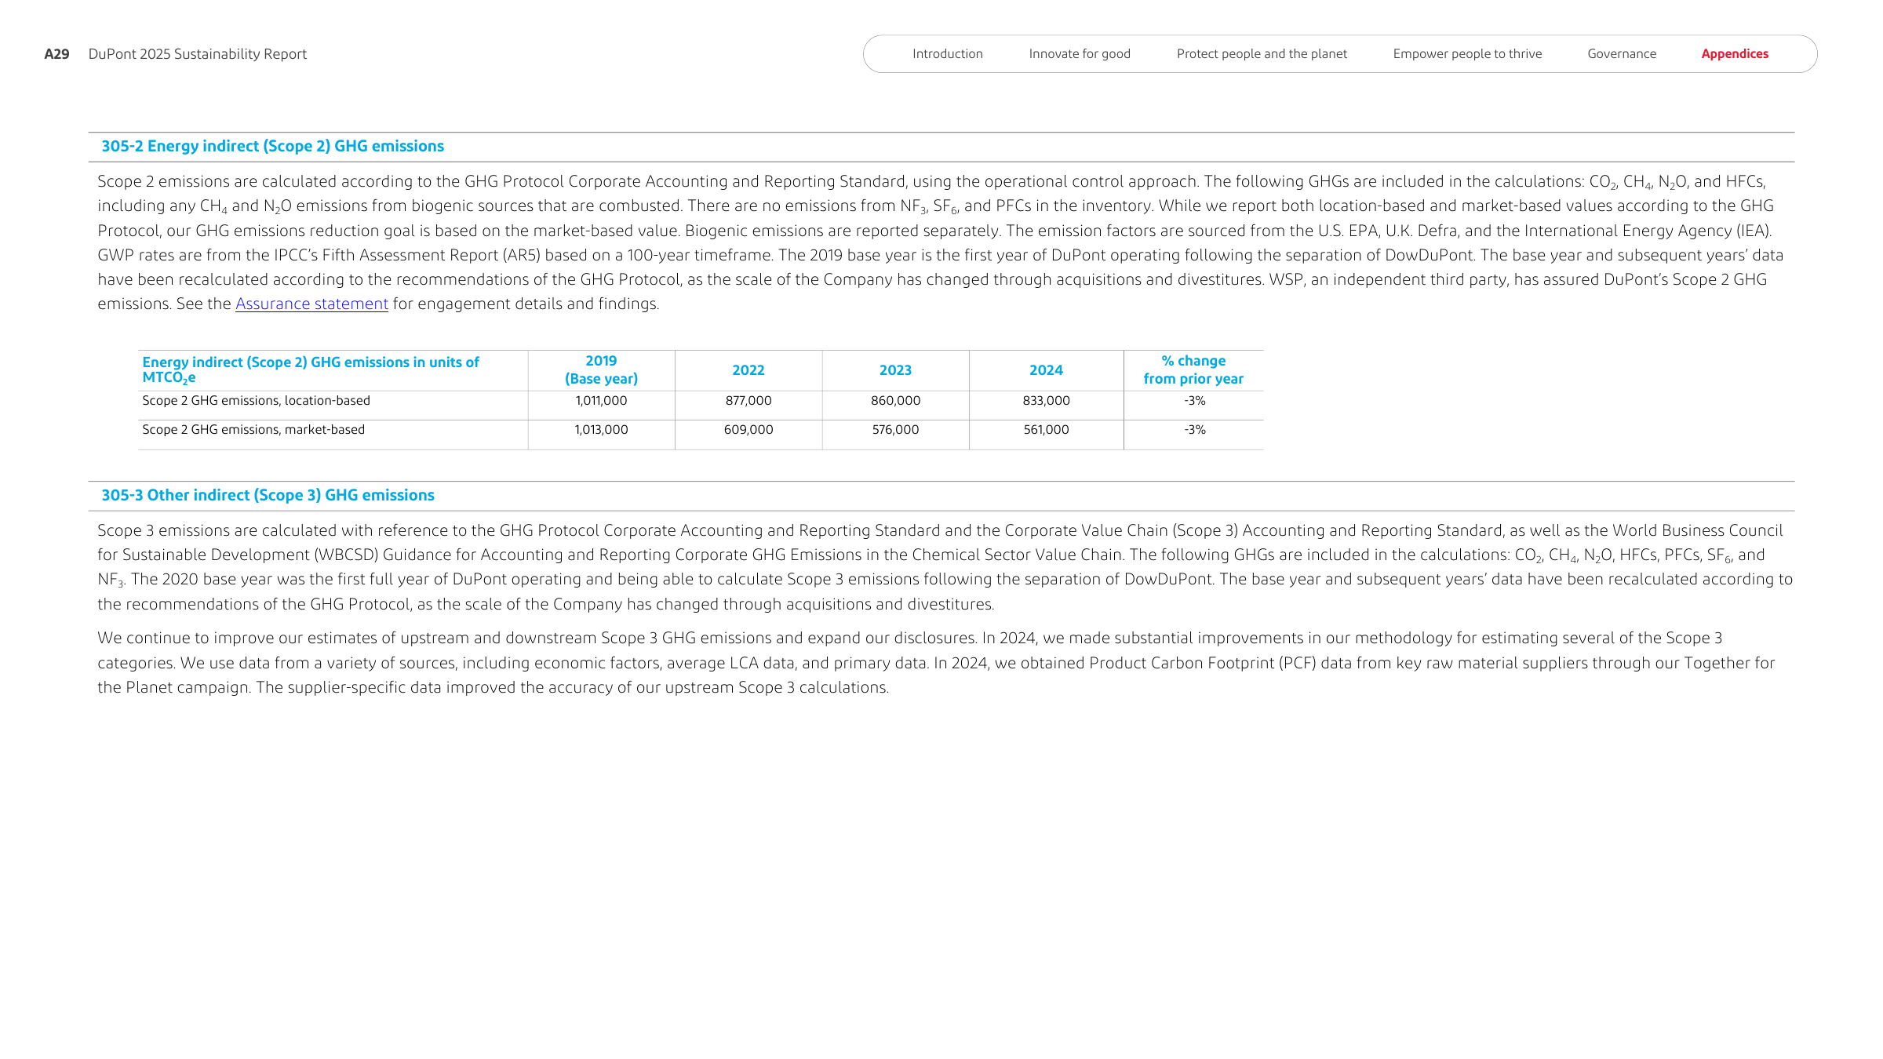Select the 2019 (Base year) column header
This screenshot has height=1059, width=1883.
tap(601, 369)
